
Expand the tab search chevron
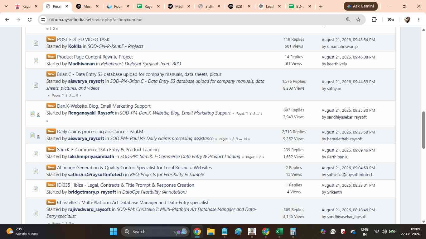[x=6, y=6]
